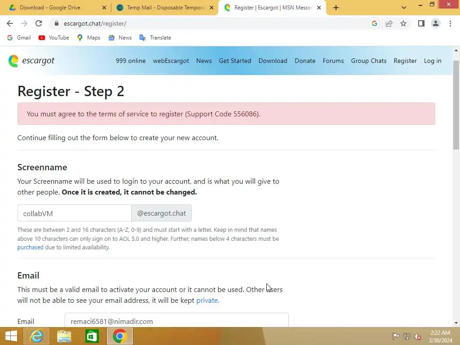Open Translate bookmark
This screenshot has height=345, width=460.
155,38
